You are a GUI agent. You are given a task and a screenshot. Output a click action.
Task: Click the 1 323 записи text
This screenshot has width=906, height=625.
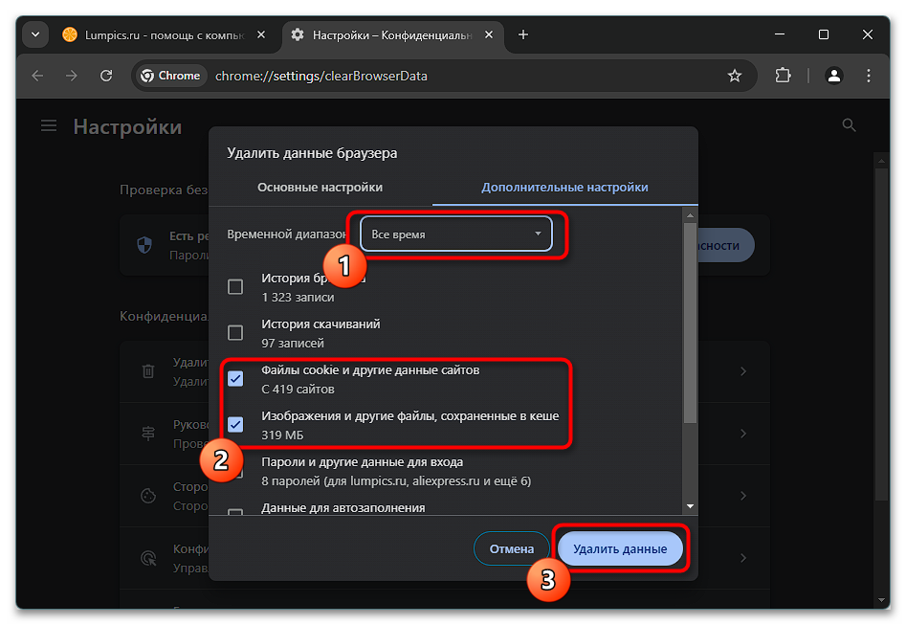298,297
